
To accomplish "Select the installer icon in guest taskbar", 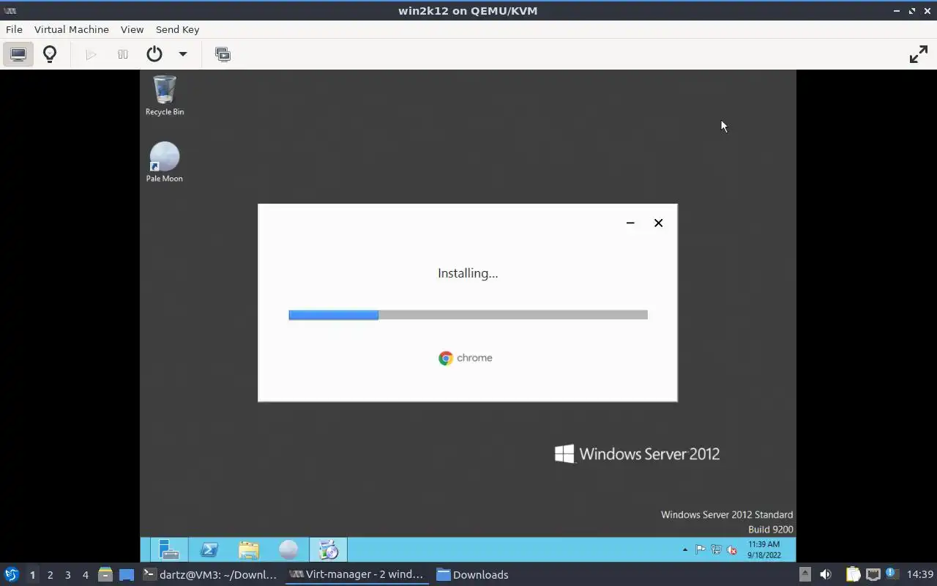I will [x=328, y=549].
